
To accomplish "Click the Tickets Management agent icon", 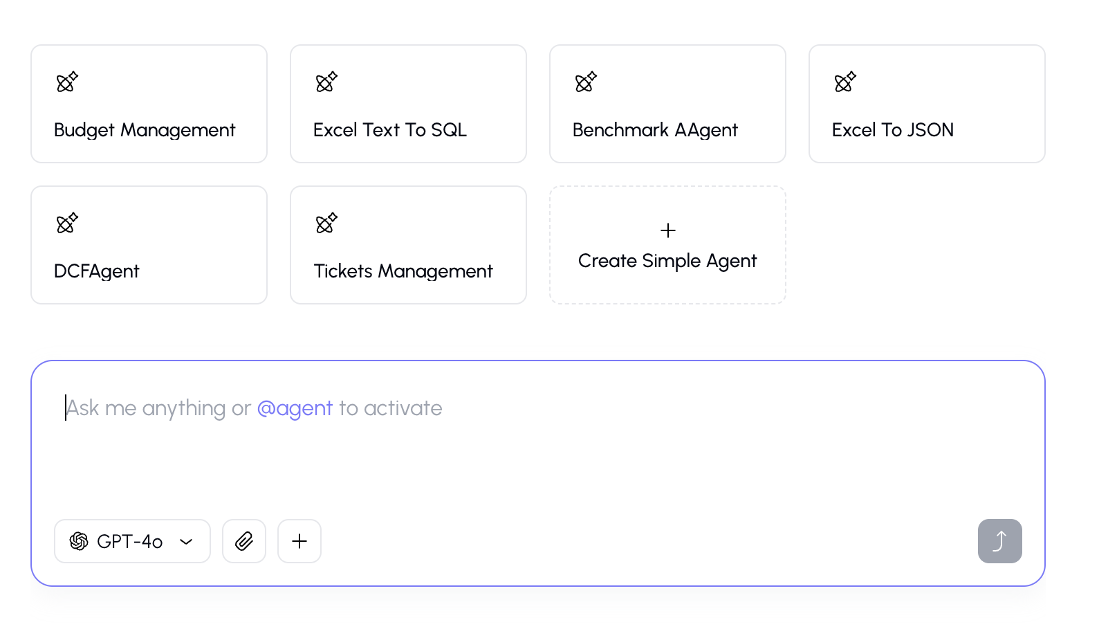I will (326, 224).
